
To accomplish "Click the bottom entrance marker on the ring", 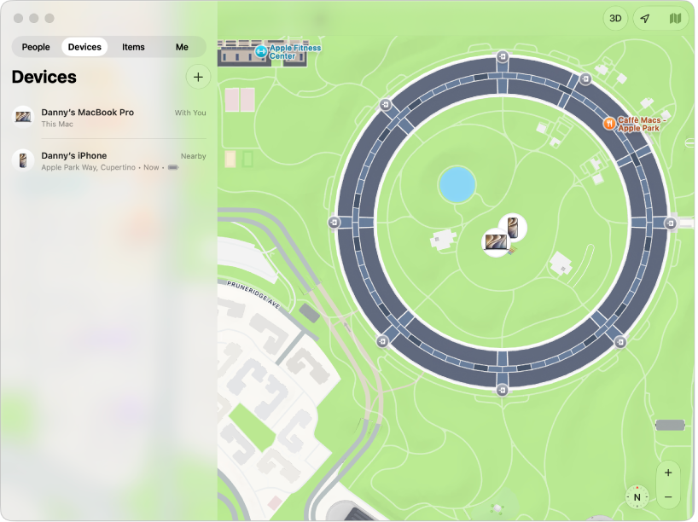I will point(502,391).
